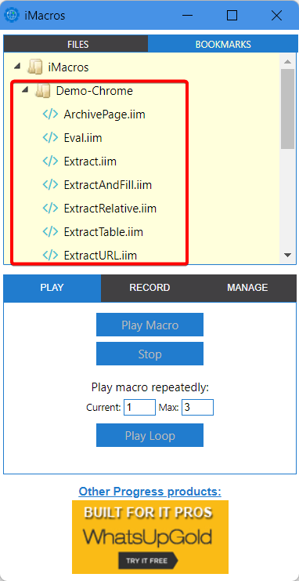Click the code icon beside Extract.iim
Viewport: 299px width, 581px height.
point(50,162)
